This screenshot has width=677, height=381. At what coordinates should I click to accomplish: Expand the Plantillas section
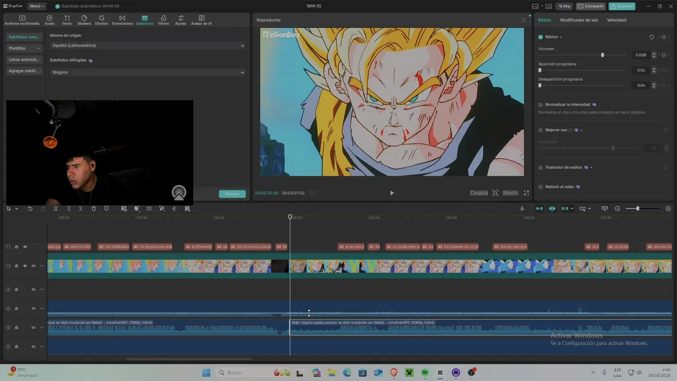tap(24, 48)
